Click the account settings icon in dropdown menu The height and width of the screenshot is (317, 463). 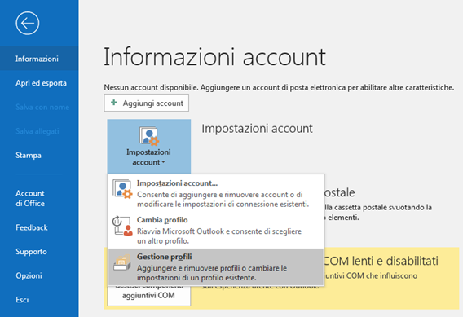pyautogui.click(x=122, y=189)
